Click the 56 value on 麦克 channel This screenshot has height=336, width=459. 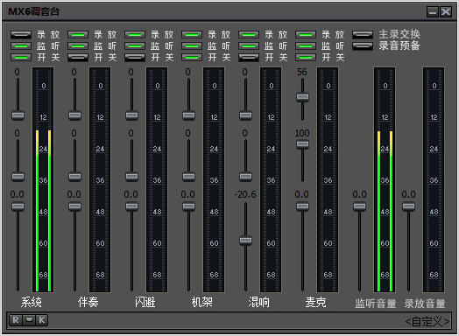click(302, 72)
